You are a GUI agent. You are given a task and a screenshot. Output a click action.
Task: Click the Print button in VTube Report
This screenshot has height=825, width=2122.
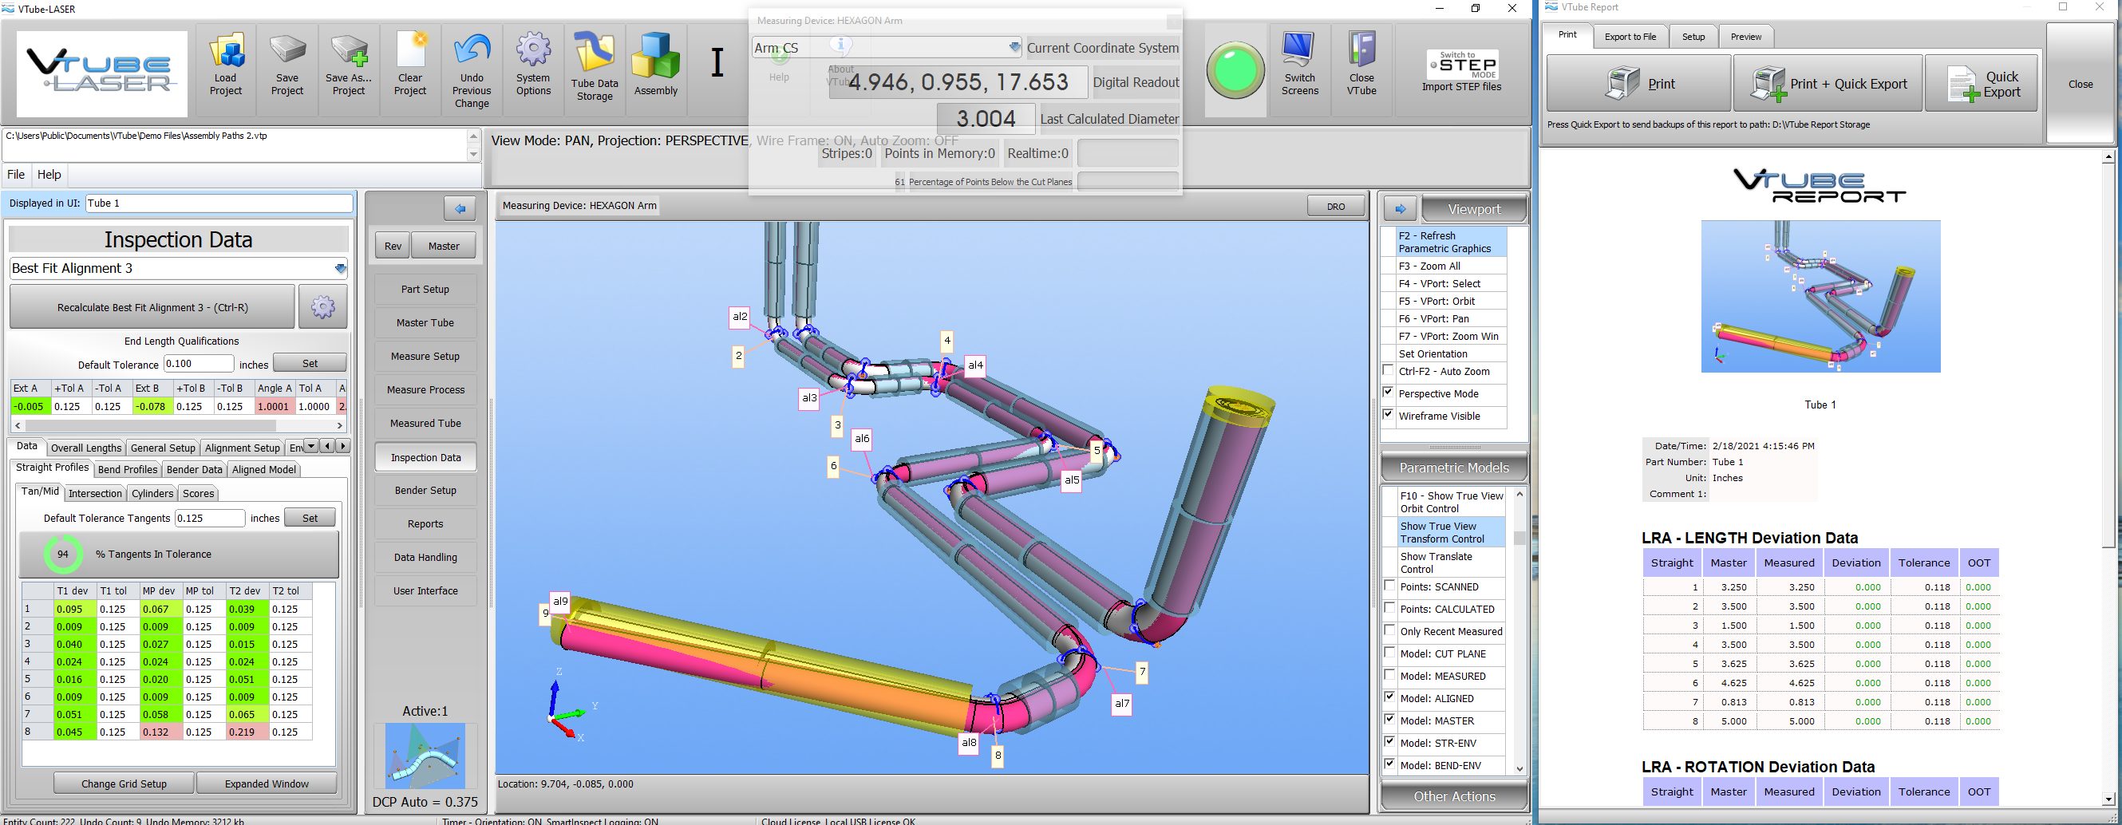click(x=1638, y=83)
